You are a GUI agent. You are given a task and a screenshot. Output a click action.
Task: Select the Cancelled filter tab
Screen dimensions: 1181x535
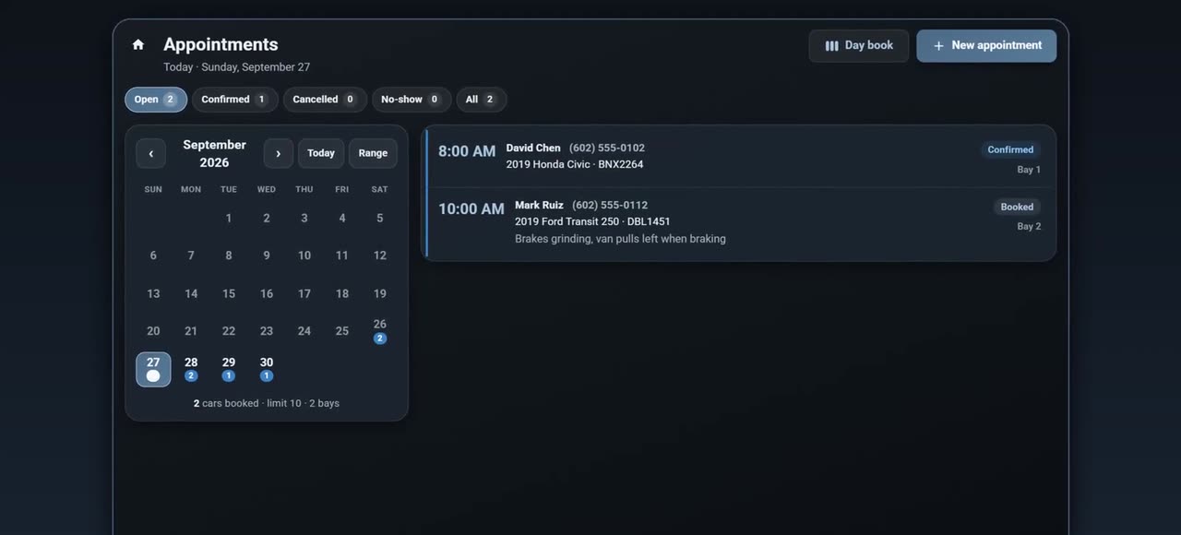point(325,100)
